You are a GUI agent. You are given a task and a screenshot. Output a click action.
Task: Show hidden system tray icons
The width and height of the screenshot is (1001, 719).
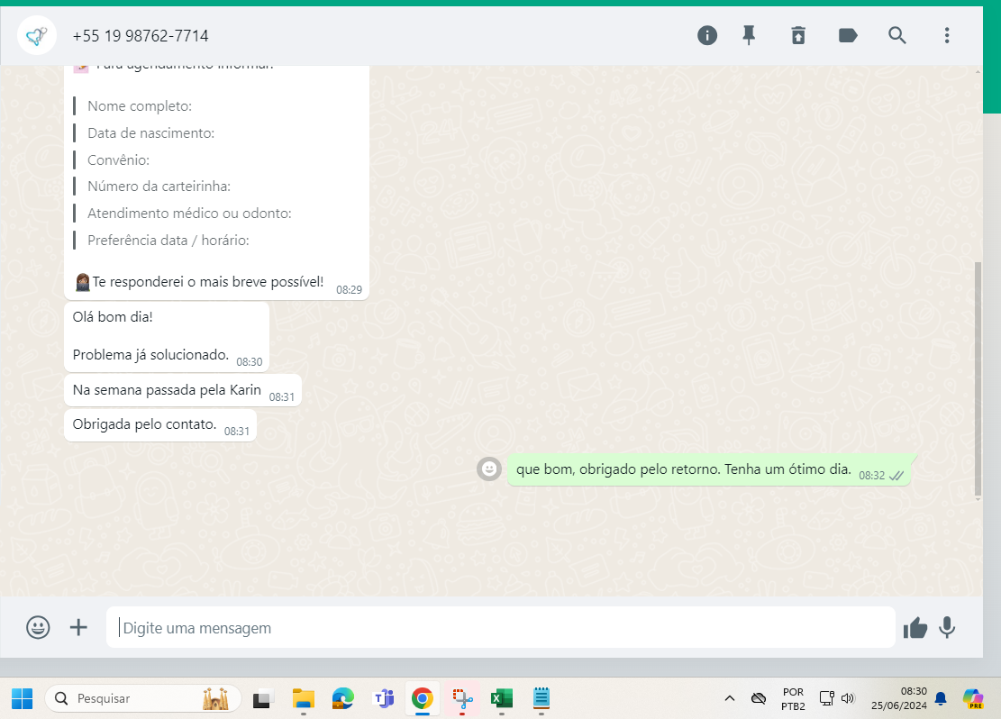[x=730, y=698]
